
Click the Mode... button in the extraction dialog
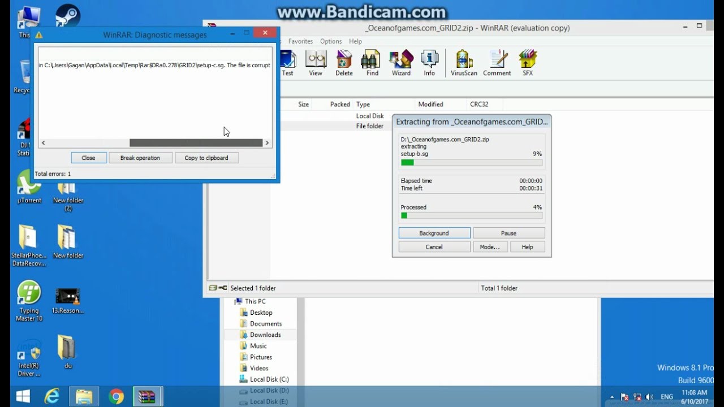coord(490,247)
